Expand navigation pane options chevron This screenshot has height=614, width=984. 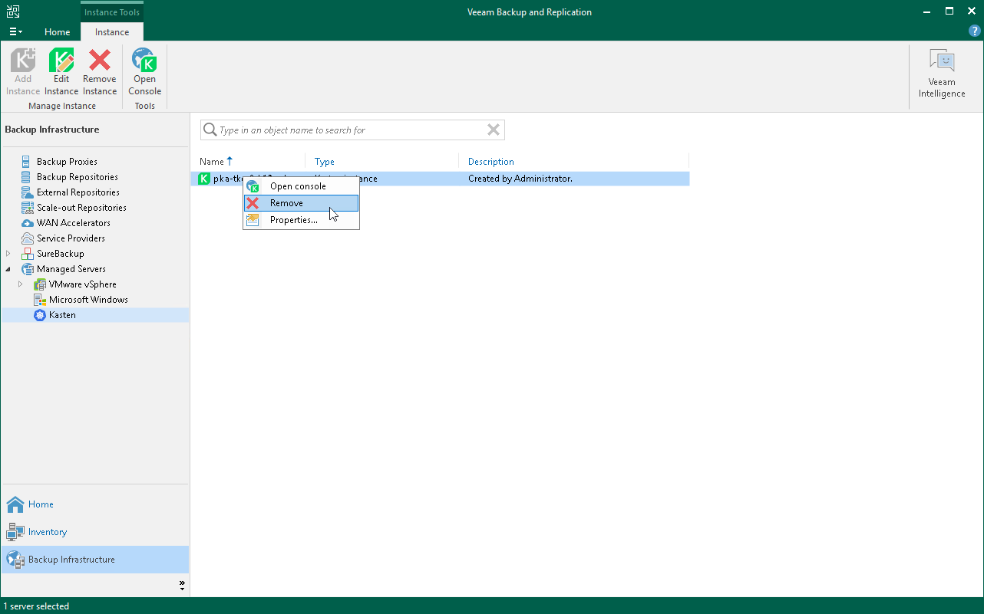(183, 585)
